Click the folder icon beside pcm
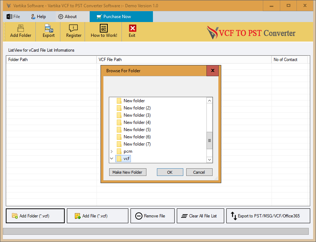Screen dimensions: 316x242 point(119,151)
